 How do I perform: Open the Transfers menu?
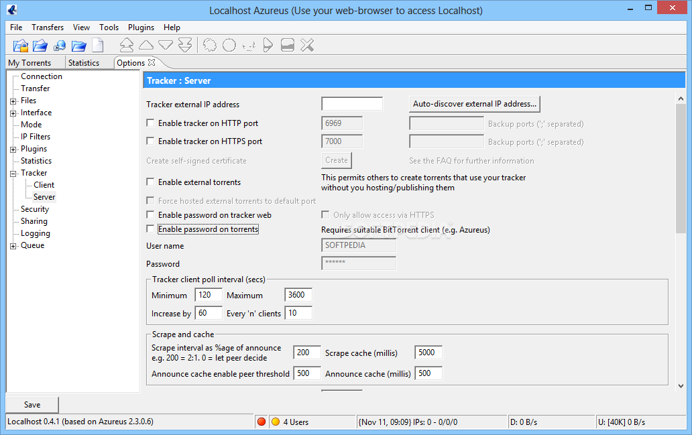tap(48, 27)
